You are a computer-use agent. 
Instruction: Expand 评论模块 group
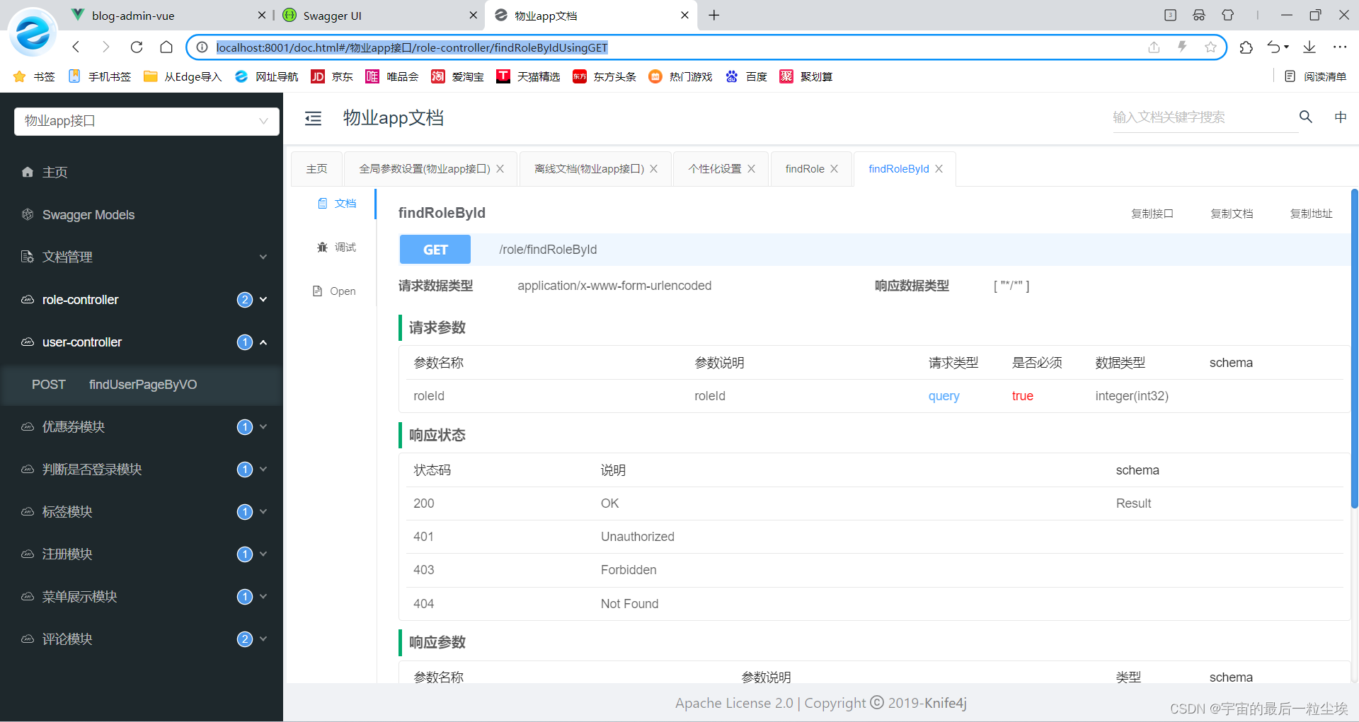(142, 639)
